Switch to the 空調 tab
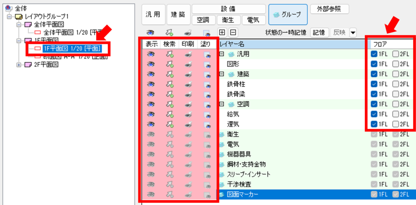 click(x=203, y=20)
